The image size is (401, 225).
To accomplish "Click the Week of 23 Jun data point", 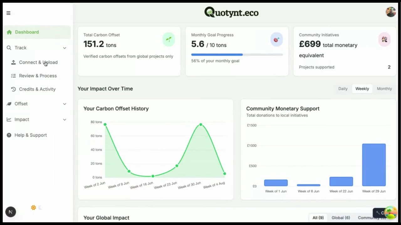I will [x=177, y=166].
